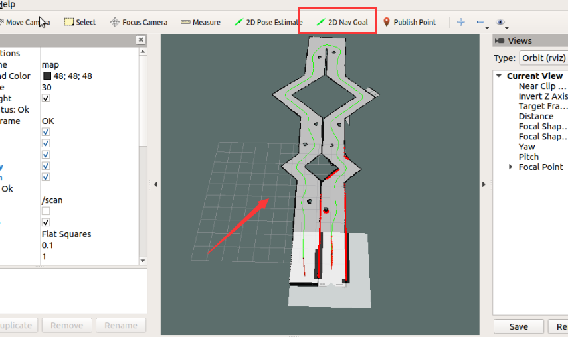The width and height of the screenshot is (568, 337).
Task: Open the Help menu
Action: click(x=7, y=5)
